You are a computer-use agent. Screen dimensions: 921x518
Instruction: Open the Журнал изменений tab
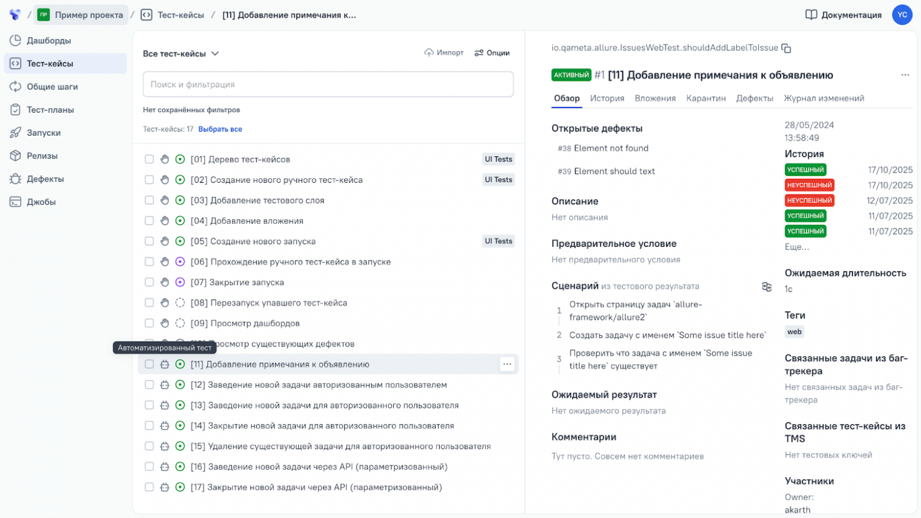tap(824, 99)
